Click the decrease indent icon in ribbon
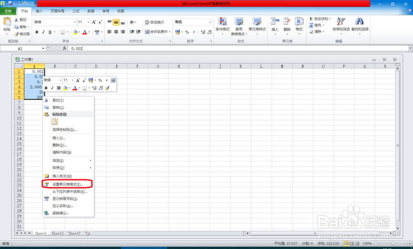Image resolution: width=413 pixels, height=249 pixels. (x=132, y=32)
